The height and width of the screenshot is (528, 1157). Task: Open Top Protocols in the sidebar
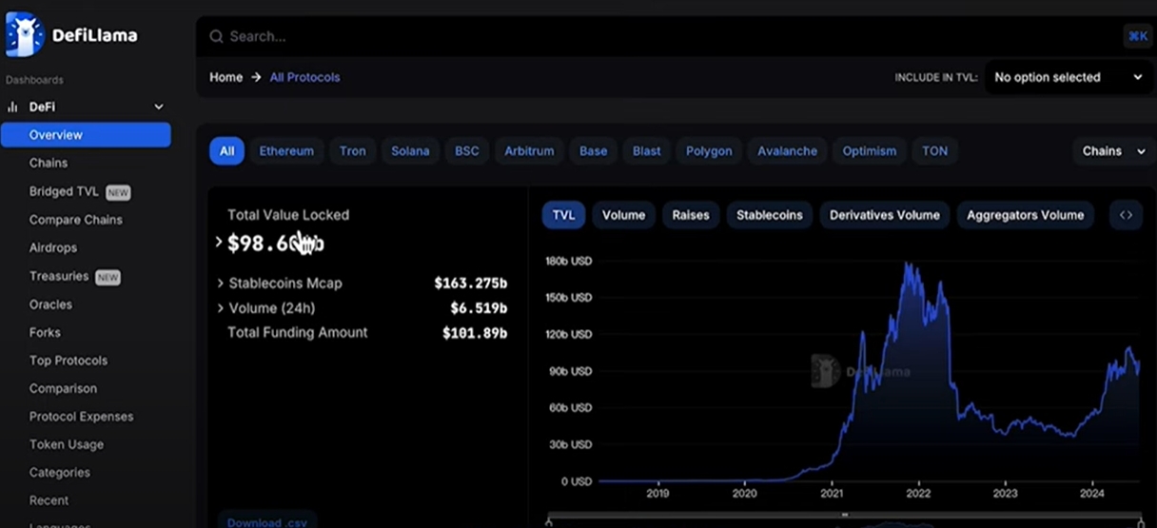click(69, 361)
